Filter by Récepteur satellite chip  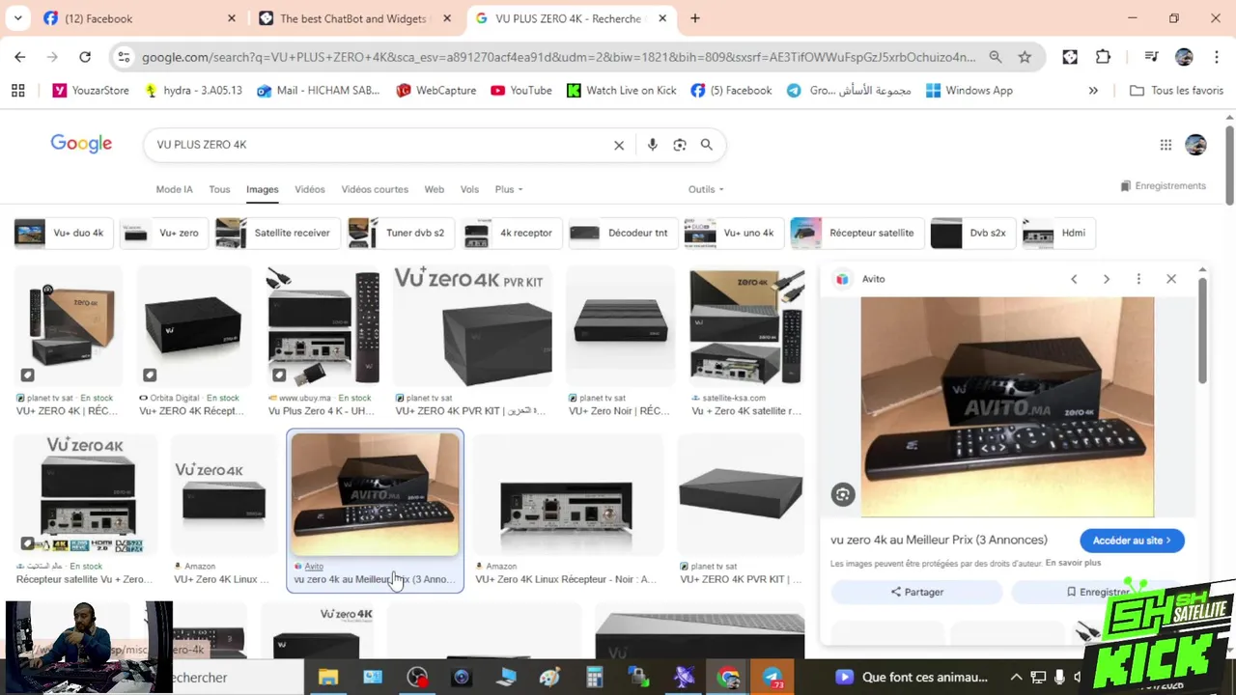tap(856, 233)
